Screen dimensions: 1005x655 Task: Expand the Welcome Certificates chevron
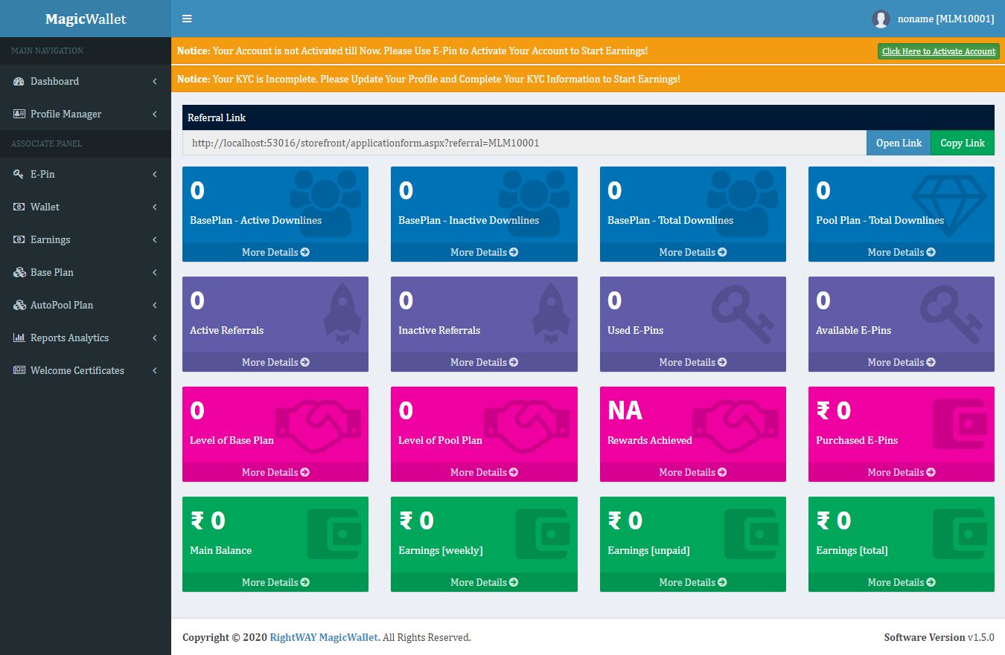[155, 370]
